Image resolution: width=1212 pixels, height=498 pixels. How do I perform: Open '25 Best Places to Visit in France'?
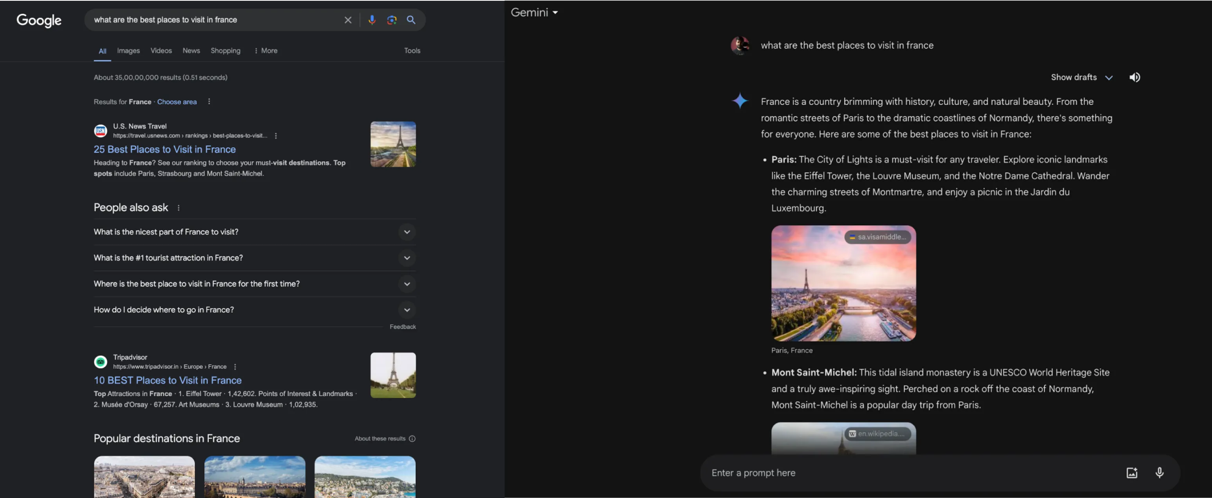point(165,149)
